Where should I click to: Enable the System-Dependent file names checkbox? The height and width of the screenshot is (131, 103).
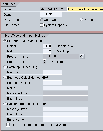click(x=42, y=25)
